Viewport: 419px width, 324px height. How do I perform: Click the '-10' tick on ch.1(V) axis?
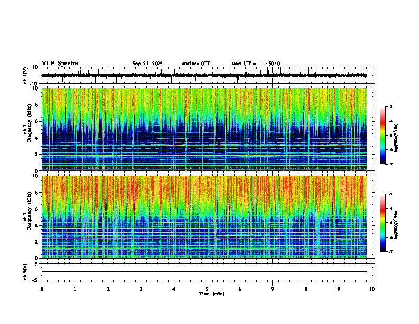(x=34, y=84)
